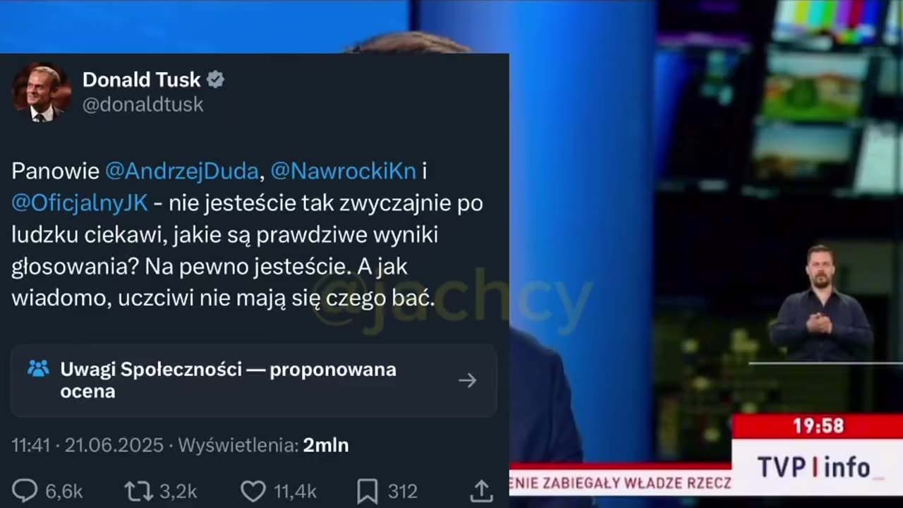Click the 11:41 · 21.06.2025 timestamp
Screen dimensions: 903x508
coord(87,445)
